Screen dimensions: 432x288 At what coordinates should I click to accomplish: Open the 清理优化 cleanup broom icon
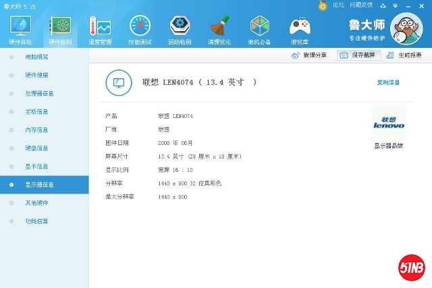[x=219, y=30]
